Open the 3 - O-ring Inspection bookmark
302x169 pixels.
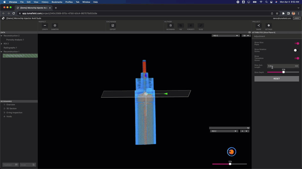point(13,113)
